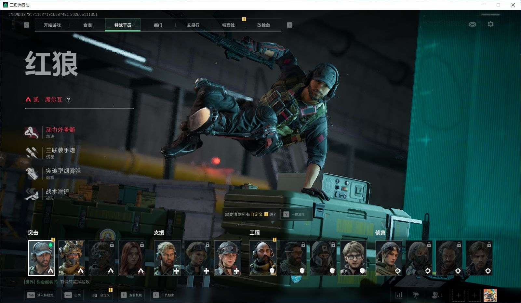Choose the blond bearded support operator

[167, 258]
